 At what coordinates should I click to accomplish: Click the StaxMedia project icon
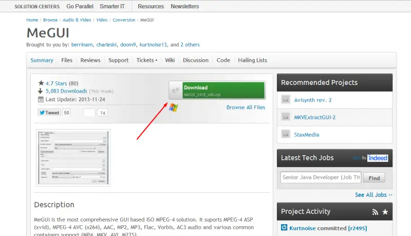tap(286, 134)
